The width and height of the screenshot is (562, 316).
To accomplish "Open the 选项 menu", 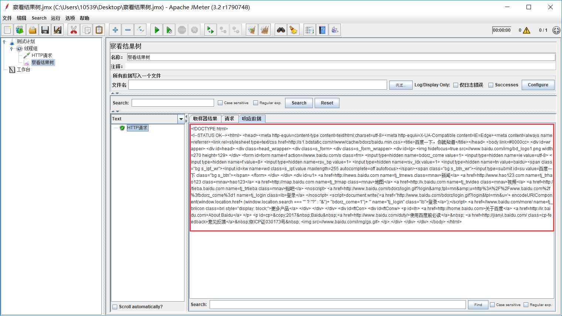I will pyautogui.click(x=70, y=18).
